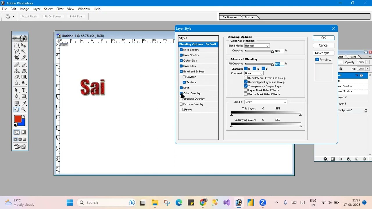Select the Eraser tool
The height and width of the screenshot is (209, 372).
(x=17, y=77)
